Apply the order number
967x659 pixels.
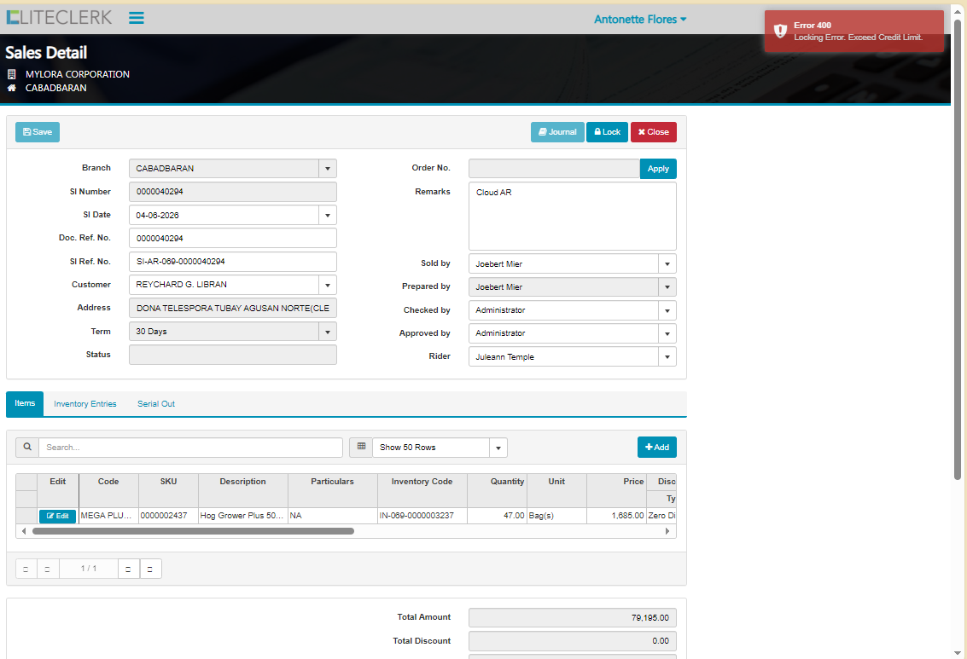[x=657, y=169]
